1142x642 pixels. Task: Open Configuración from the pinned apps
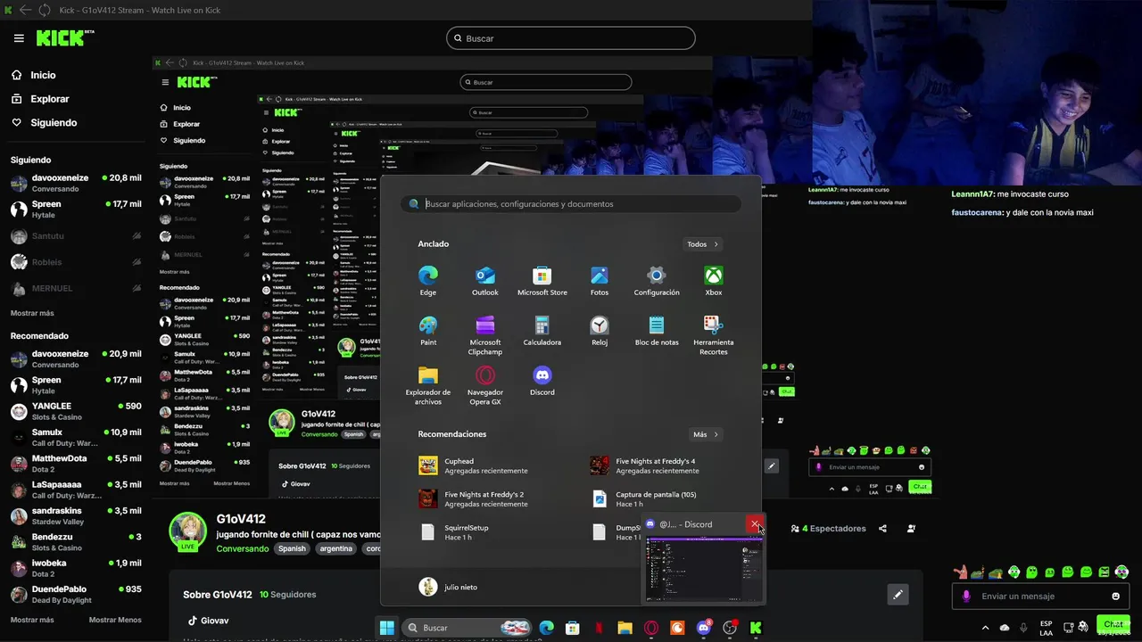coord(657,281)
